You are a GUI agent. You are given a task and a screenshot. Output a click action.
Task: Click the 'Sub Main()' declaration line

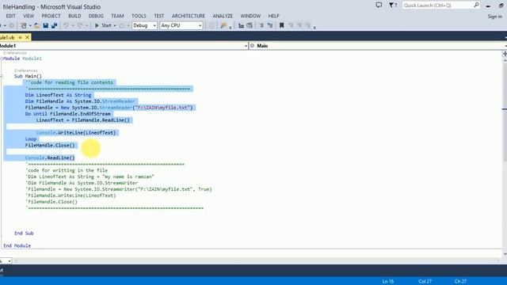click(29, 76)
